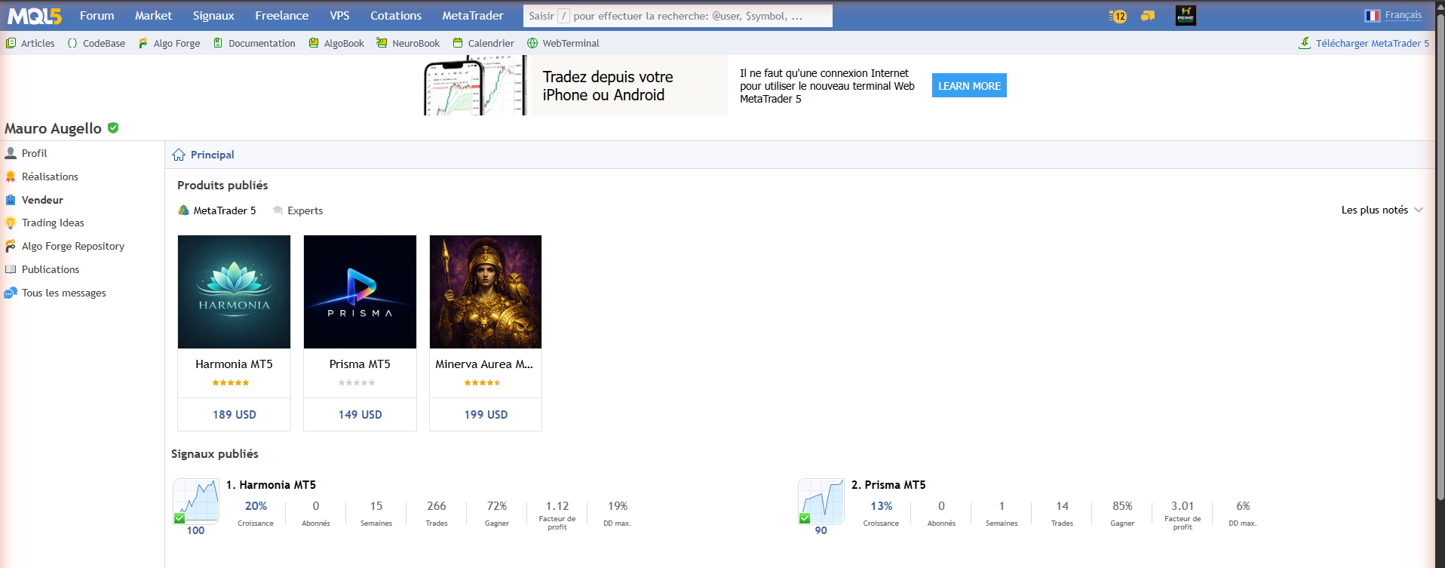Click the CodeBase braces icon

click(72, 43)
